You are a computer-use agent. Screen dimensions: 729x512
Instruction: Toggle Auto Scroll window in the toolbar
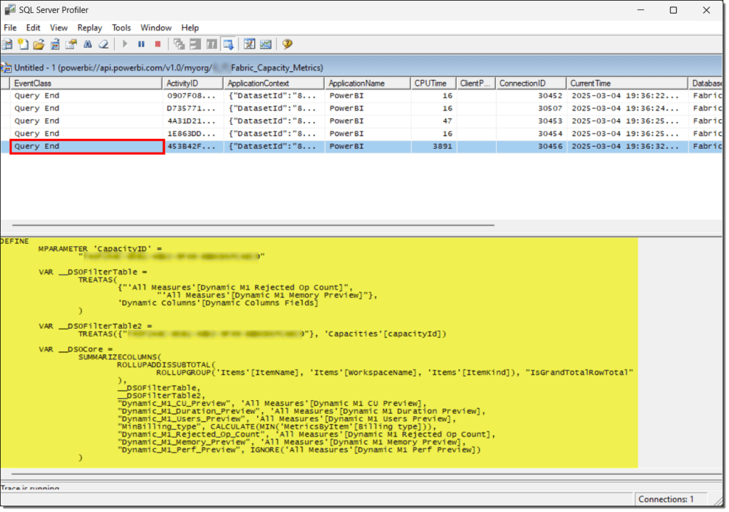coord(229,44)
